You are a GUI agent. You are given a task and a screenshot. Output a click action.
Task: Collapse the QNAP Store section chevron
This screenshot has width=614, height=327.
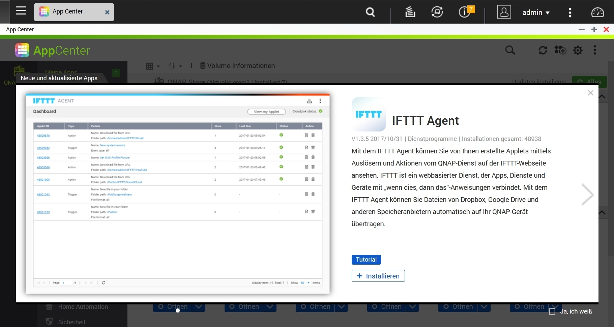(602, 97)
